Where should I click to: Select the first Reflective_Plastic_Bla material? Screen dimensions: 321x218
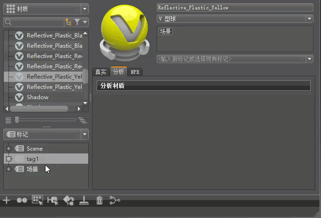point(43,36)
